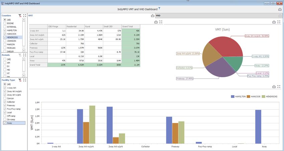
Task: Maximize the Facility Type panel
Action: pos(25,80)
